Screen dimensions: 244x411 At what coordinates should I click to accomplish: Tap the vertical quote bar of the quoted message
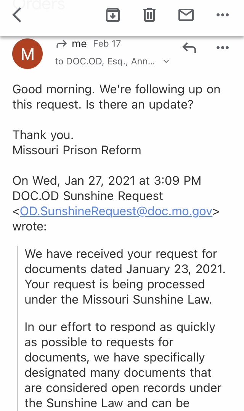18,328
